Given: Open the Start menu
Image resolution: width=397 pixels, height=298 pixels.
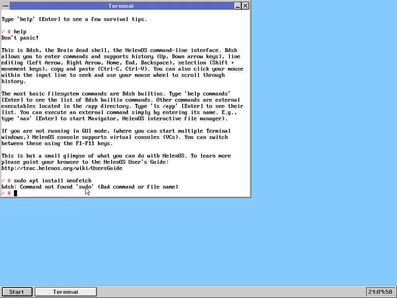Looking at the screenshot, I should click(17, 292).
